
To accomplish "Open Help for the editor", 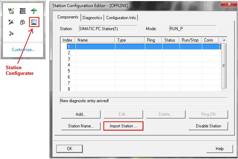I will click(x=220, y=149).
